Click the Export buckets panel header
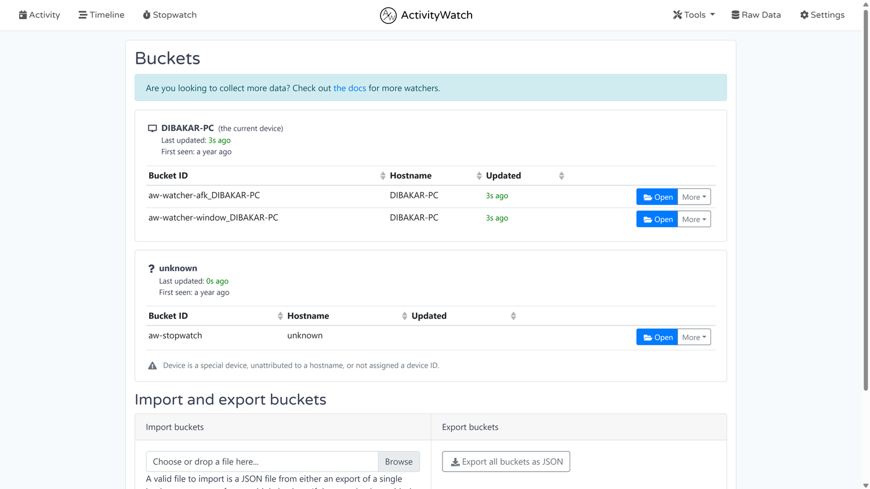The height and width of the screenshot is (489, 870). coord(579,427)
